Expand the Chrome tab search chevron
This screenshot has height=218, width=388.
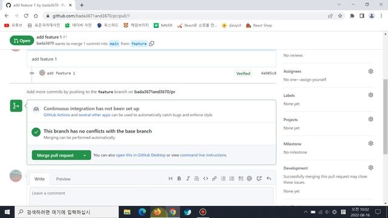coord(339,4)
